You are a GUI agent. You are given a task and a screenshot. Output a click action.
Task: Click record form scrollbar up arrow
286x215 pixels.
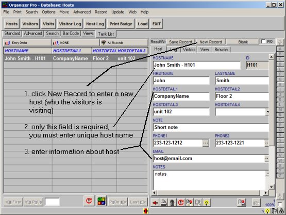(x=271, y=57)
